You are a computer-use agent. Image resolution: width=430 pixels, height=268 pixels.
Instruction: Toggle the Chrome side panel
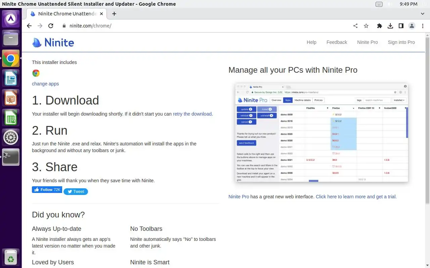click(401, 26)
